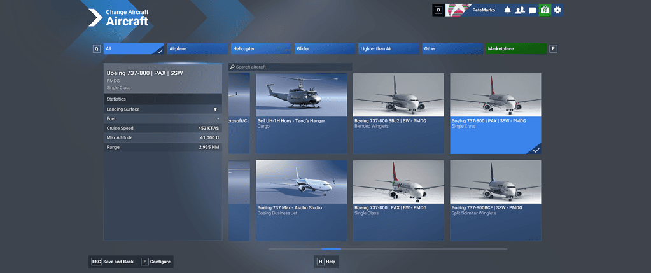The image size is (651, 273).
Task: Click the Configure button
Action: [x=156, y=262]
